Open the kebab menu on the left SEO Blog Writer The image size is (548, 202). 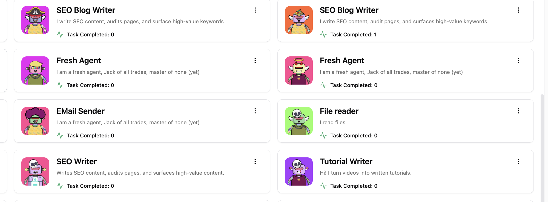(255, 10)
